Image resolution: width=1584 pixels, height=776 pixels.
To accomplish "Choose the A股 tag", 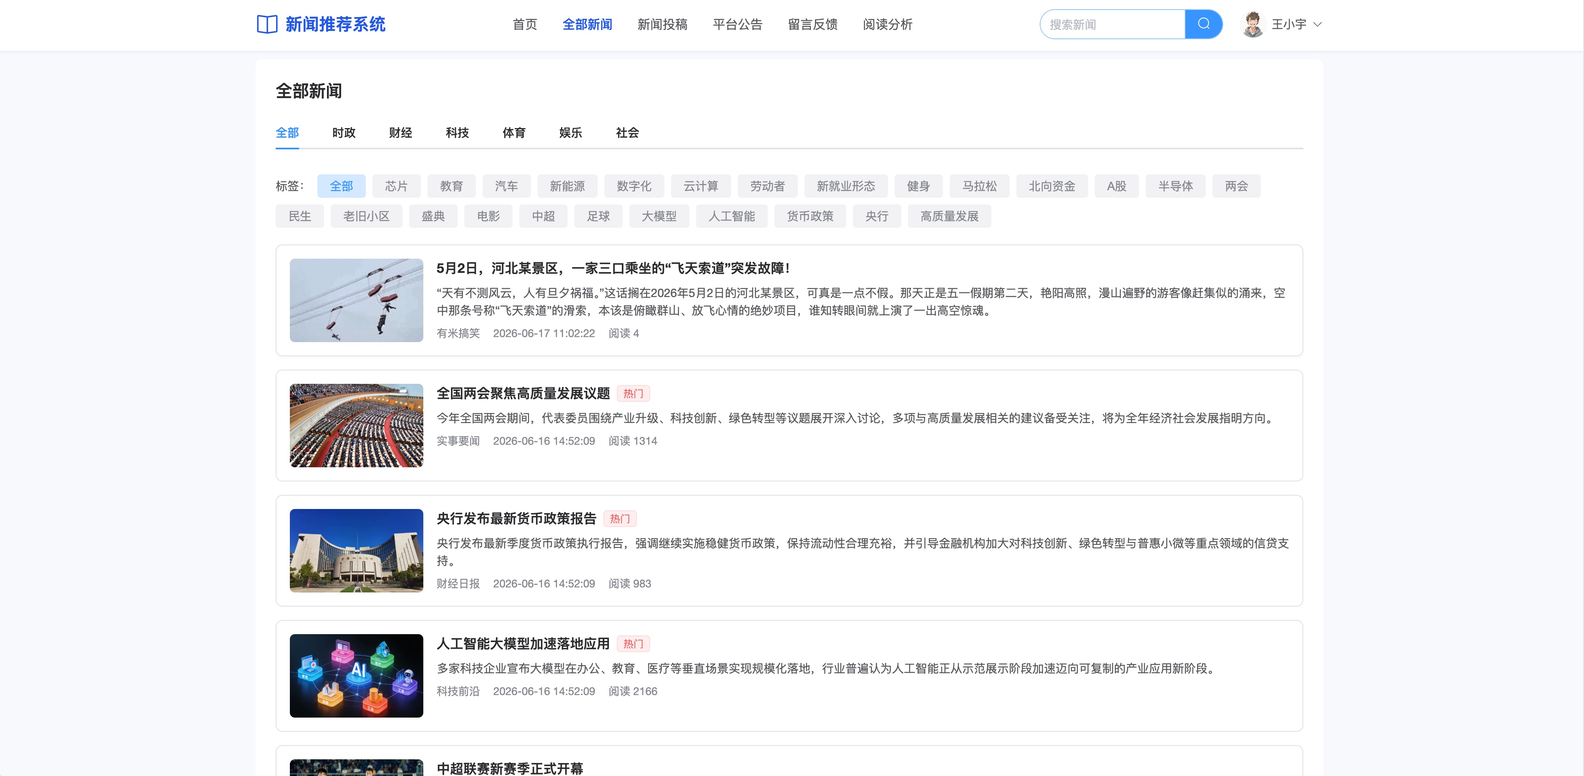I will click(1116, 186).
